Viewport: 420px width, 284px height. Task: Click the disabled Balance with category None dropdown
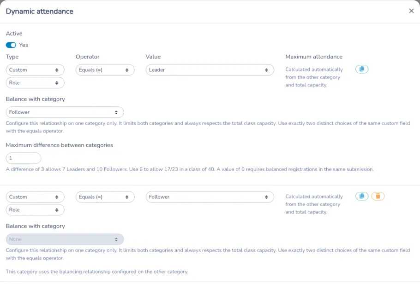[65, 239]
